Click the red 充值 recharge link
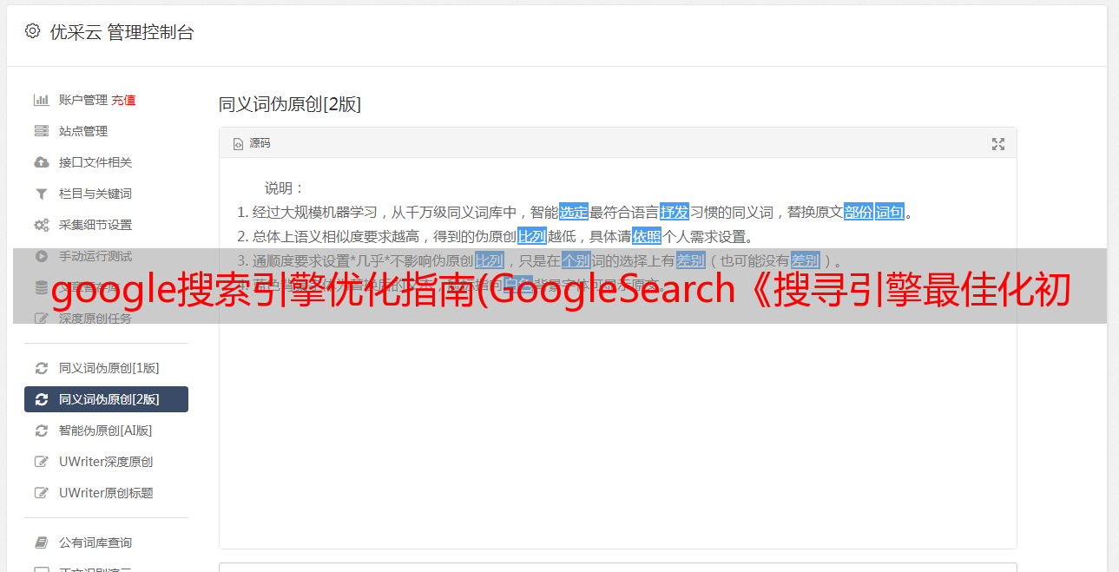This screenshot has width=1119, height=572. [123, 100]
